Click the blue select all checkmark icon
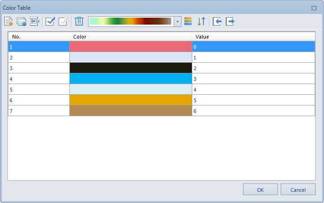 click(50, 21)
